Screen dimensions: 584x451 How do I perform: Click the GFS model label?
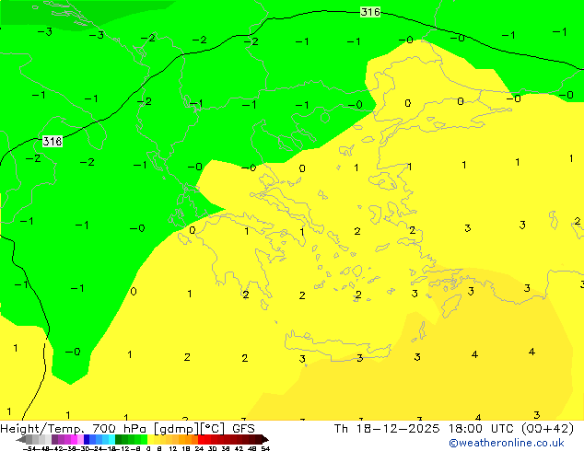[243, 428]
